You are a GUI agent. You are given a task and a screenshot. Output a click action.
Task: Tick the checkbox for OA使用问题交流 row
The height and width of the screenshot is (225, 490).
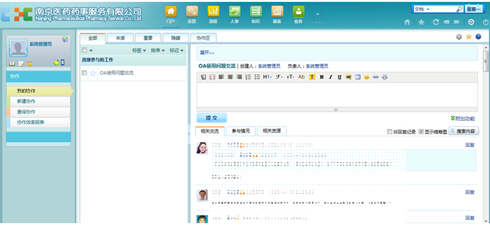[x=84, y=73]
